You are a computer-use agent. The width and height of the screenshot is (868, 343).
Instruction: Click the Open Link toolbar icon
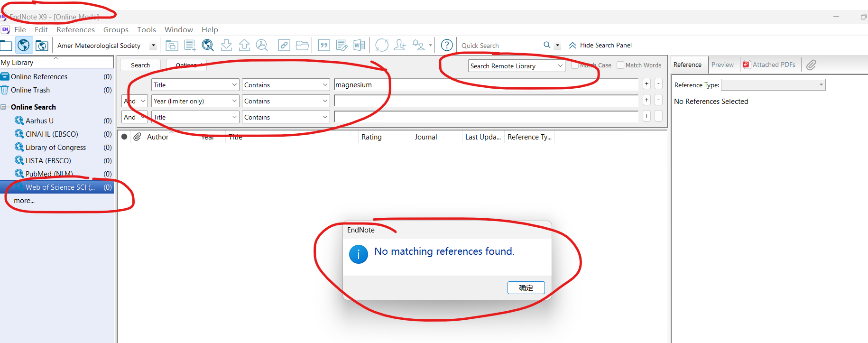click(284, 46)
